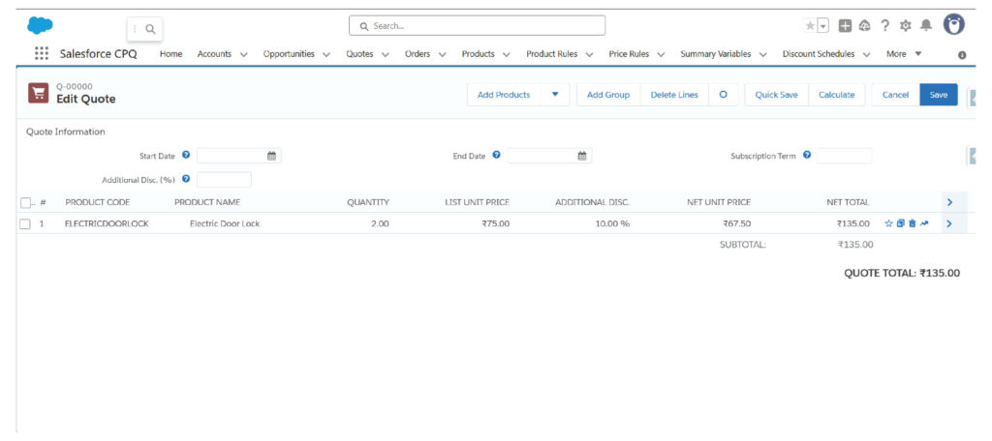Image resolution: width=992 pixels, height=441 pixels.
Task: Clone the Electric Door Lock line
Action: point(901,223)
